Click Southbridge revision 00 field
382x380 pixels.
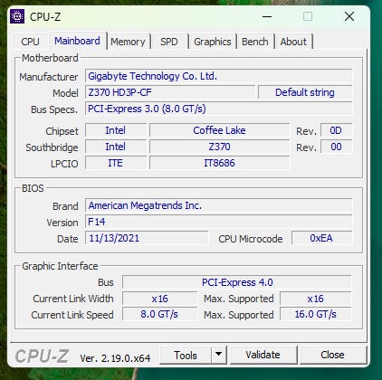(336, 147)
